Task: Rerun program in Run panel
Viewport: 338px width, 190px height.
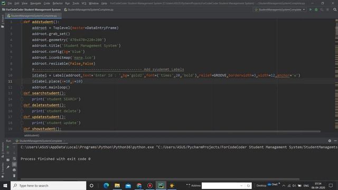Action: click(8, 147)
